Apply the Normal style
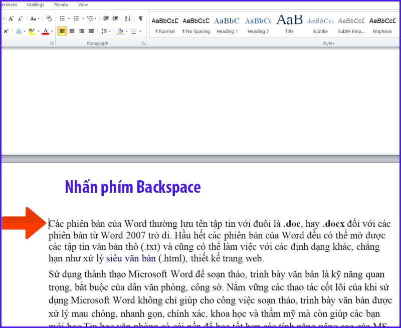 pos(165,26)
